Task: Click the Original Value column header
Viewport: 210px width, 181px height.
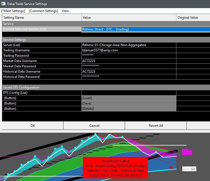Action: (193, 18)
